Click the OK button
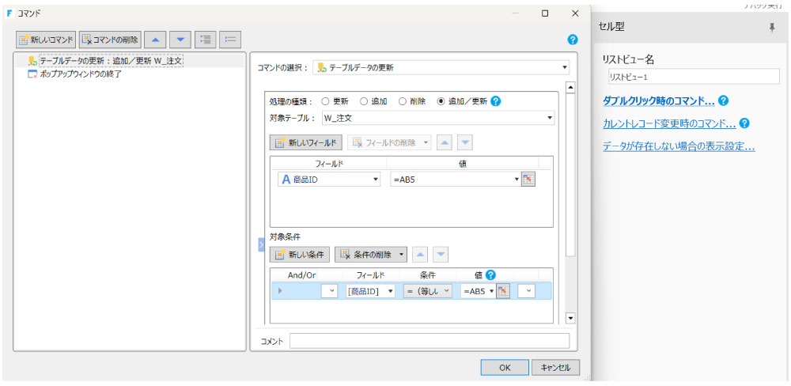This screenshot has width=791, height=386. tap(505, 368)
